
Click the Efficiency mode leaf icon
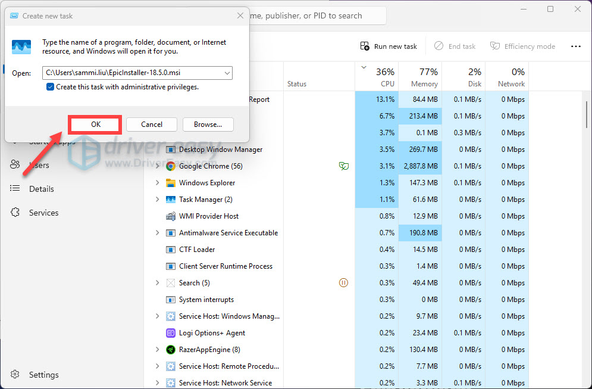pyautogui.click(x=494, y=46)
